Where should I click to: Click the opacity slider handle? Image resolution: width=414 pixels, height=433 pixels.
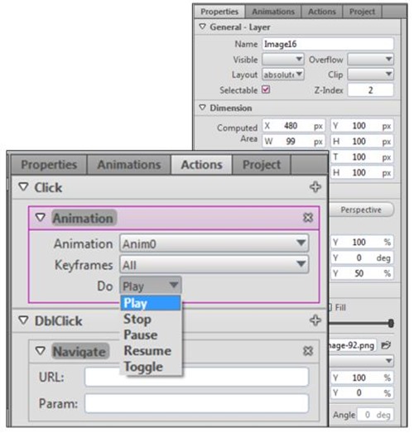click(x=391, y=323)
